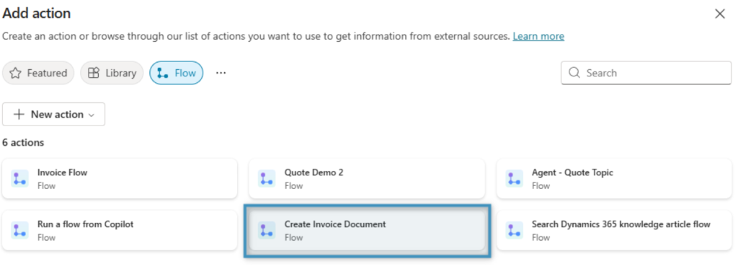Click the Create Invoice Document flow icon
The image size is (738, 269).
coord(267,230)
